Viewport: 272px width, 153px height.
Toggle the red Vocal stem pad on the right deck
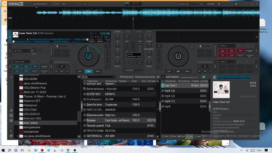click(x=222, y=51)
